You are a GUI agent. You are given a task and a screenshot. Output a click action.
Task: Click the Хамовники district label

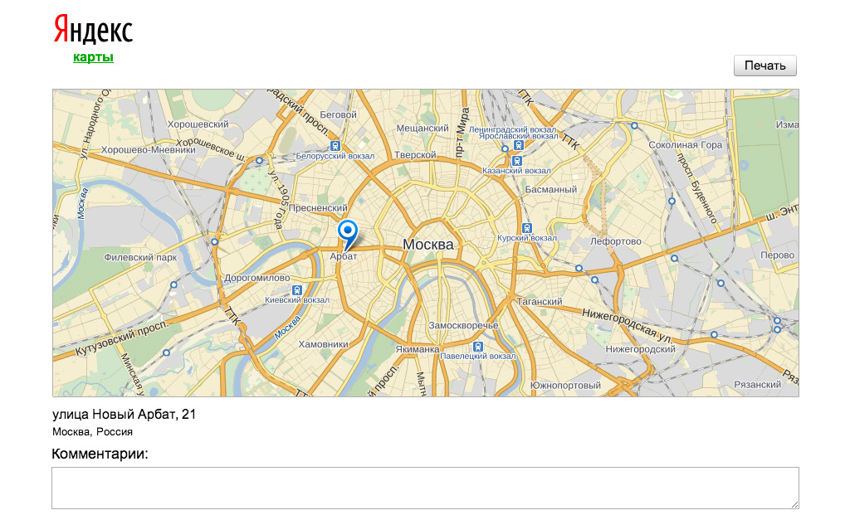click(x=322, y=343)
